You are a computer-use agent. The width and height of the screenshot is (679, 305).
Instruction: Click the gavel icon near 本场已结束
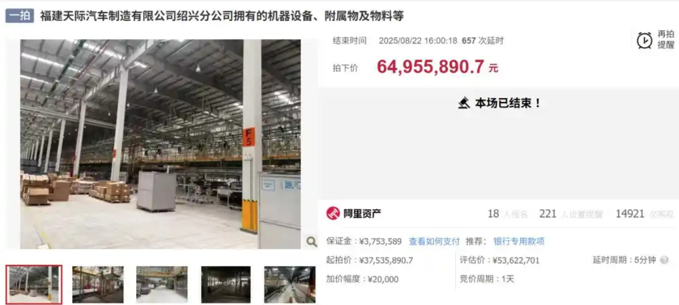pyautogui.click(x=464, y=103)
